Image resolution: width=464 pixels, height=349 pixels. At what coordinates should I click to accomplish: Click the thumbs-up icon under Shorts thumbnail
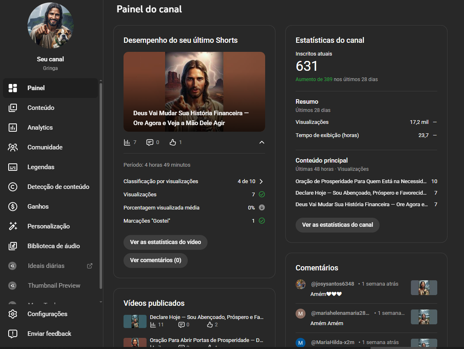click(x=173, y=142)
